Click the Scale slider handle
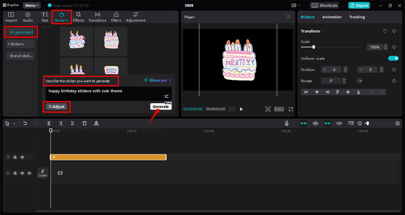This screenshot has width=405, height=215. [x=314, y=47]
